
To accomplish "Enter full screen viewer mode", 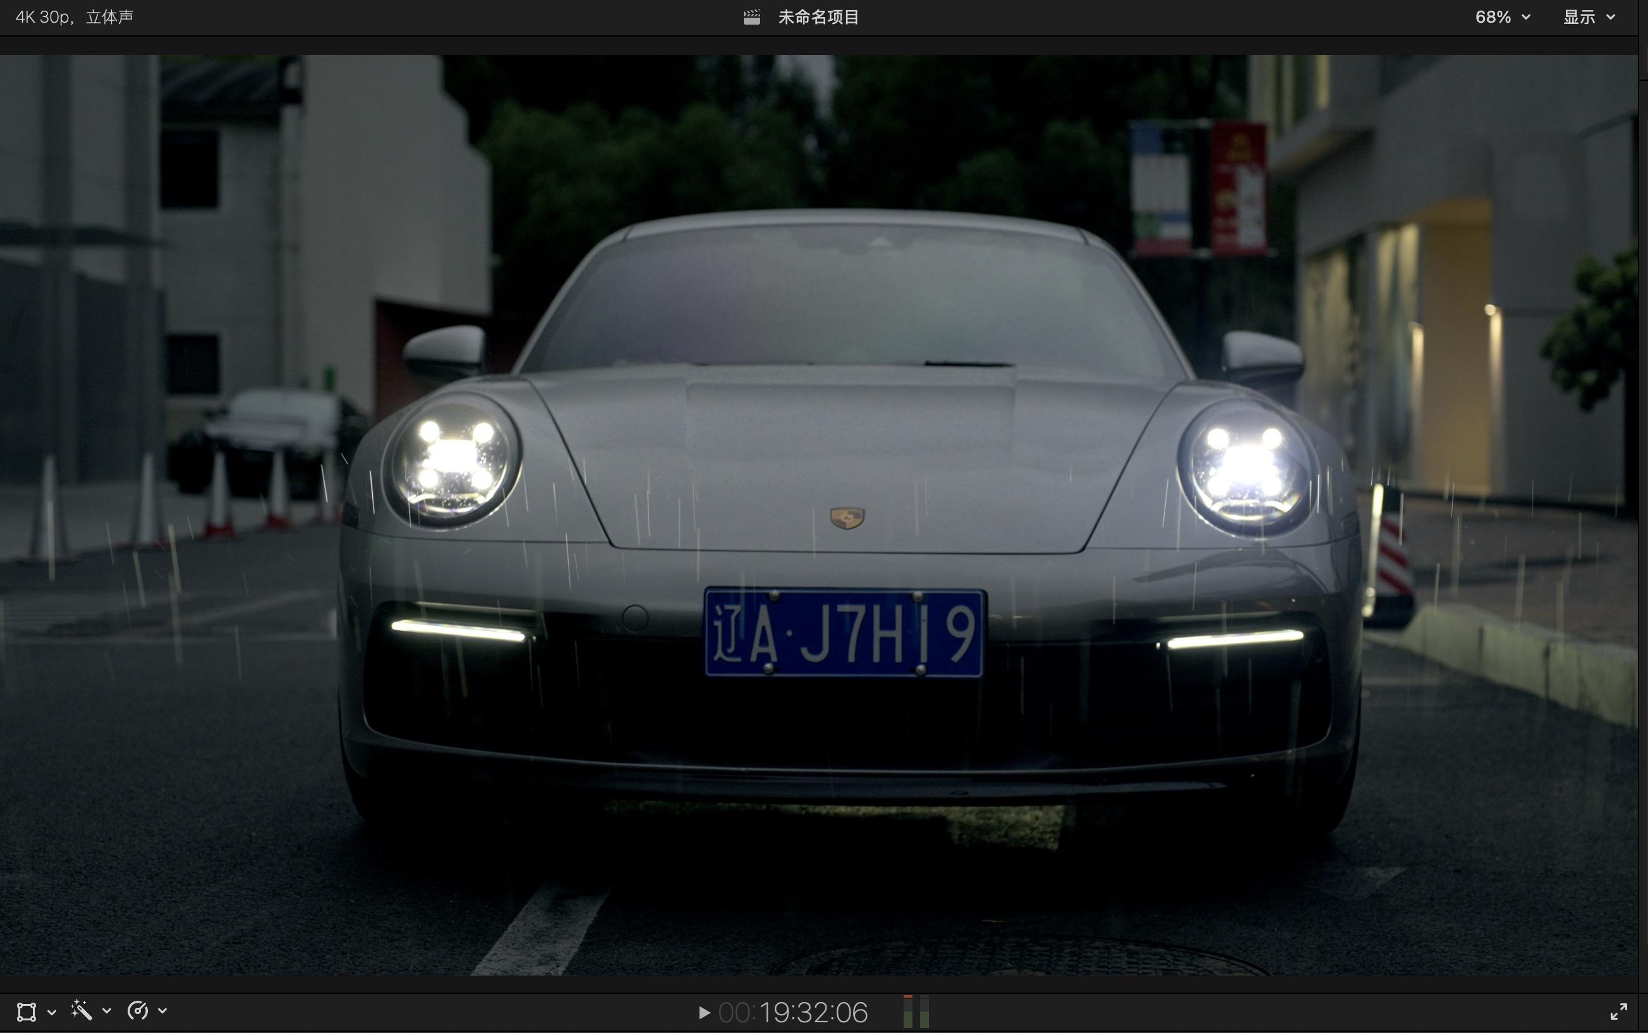I will [1618, 1012].
